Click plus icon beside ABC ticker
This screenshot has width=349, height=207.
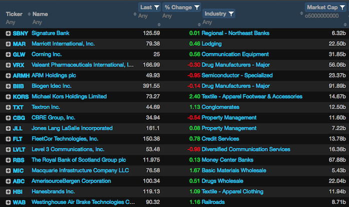point(8,181)
